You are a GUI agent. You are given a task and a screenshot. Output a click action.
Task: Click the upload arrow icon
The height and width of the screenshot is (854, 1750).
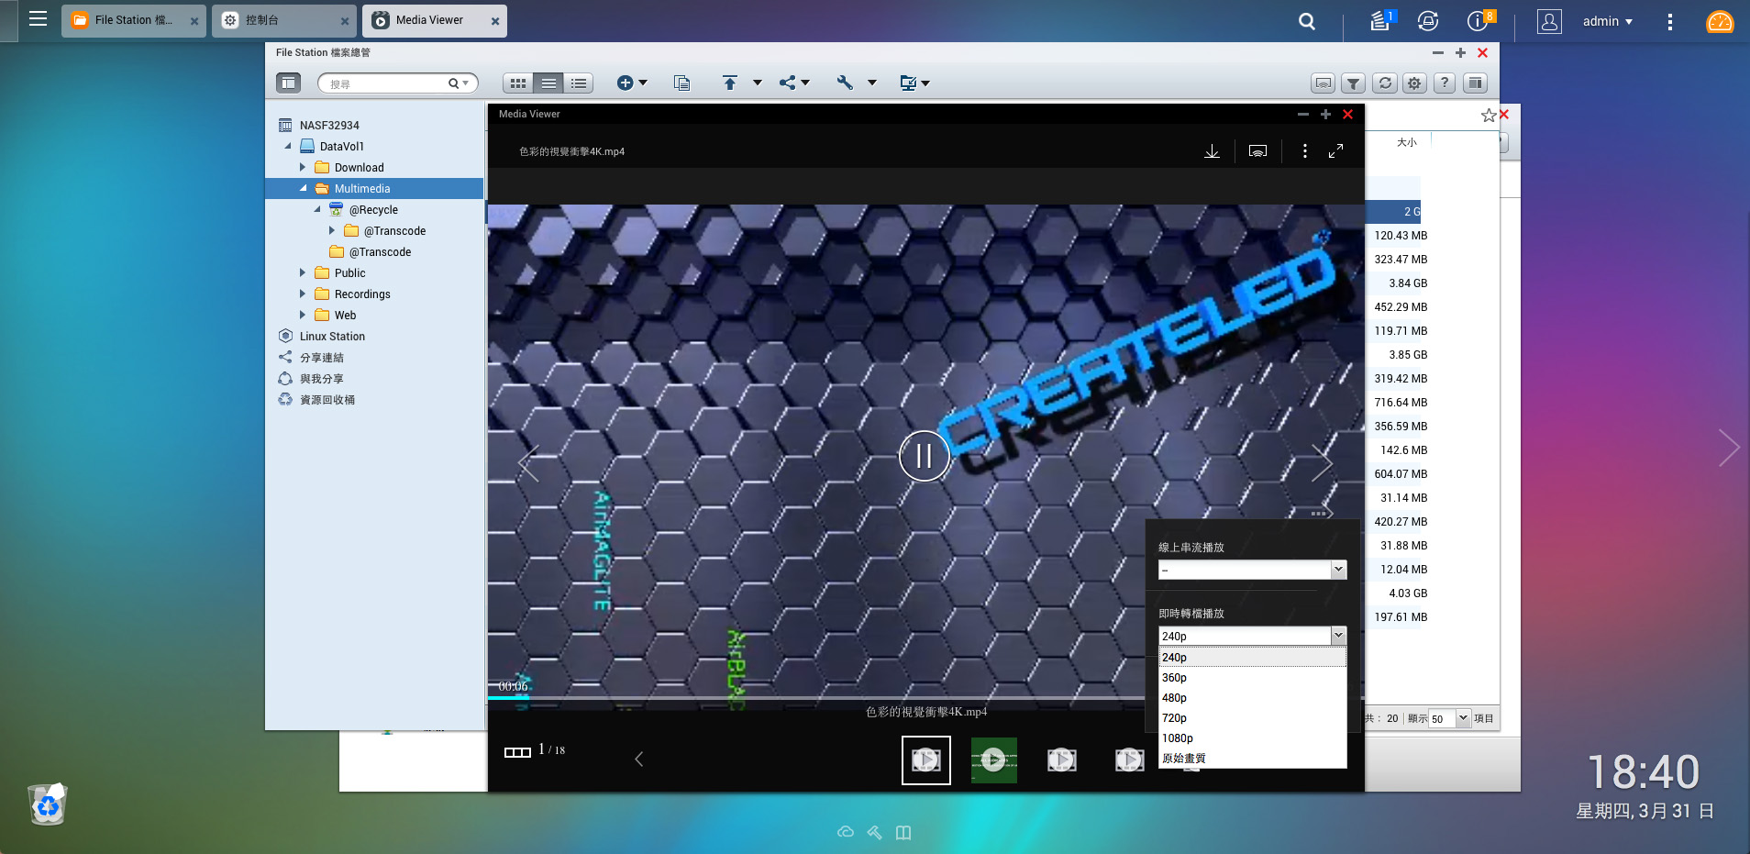[730, 83]
